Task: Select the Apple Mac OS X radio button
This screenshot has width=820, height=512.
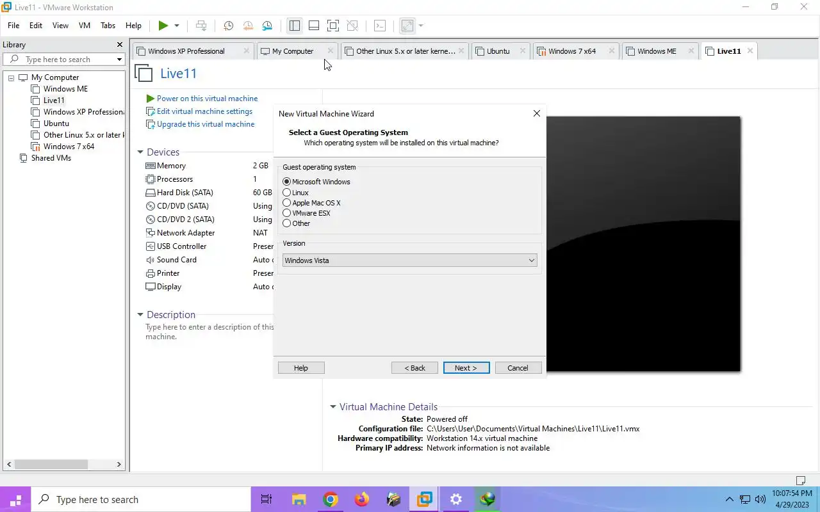Action: coord(287,203)
